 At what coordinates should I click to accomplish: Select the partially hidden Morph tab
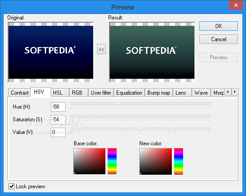(x=218, y=93)
